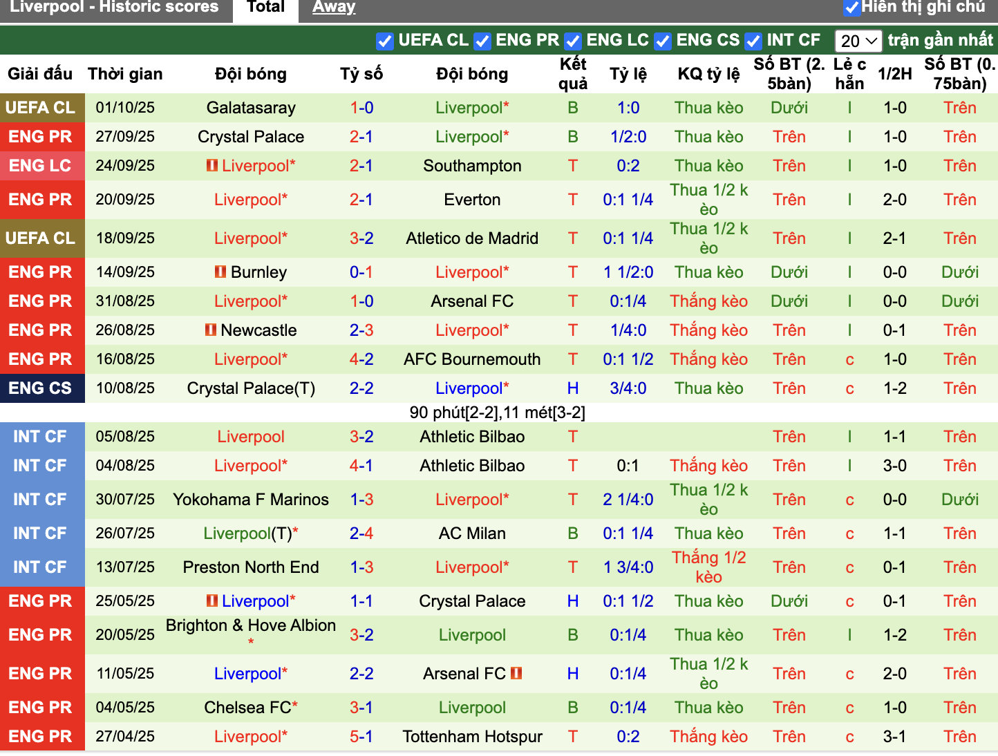
Task: Switch to the Total tab
Action: (x=266, y=8)
